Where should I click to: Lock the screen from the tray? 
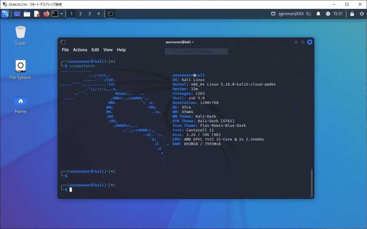click(x=352, y=14)
